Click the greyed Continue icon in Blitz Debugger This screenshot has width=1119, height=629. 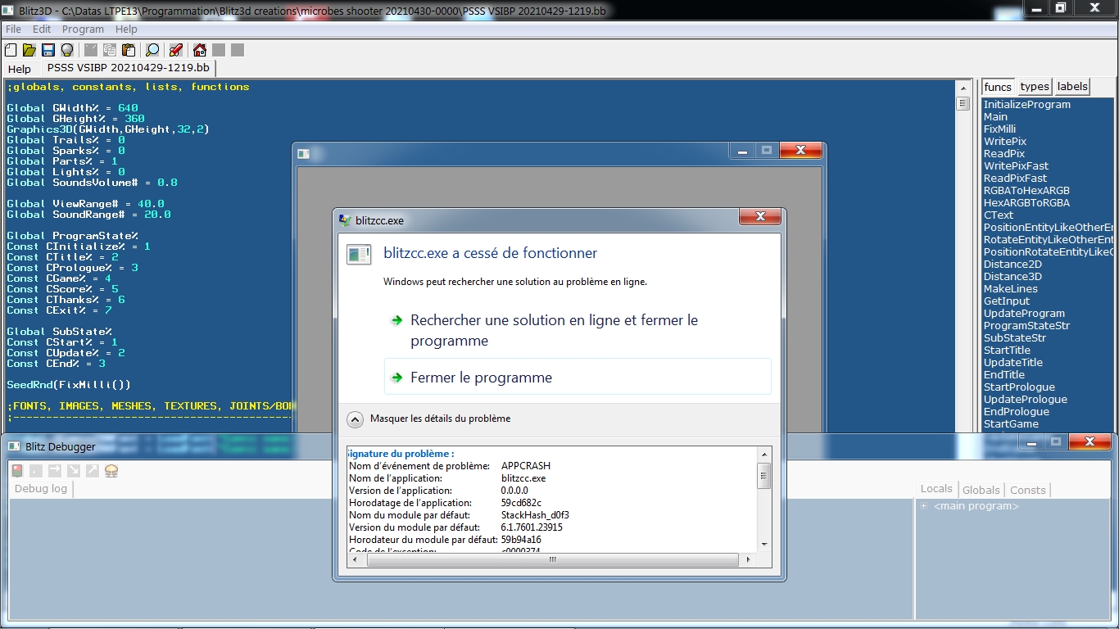pos(36,471)
